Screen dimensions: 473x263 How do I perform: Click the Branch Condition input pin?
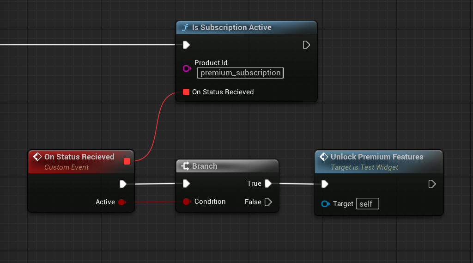pos(187,202)
